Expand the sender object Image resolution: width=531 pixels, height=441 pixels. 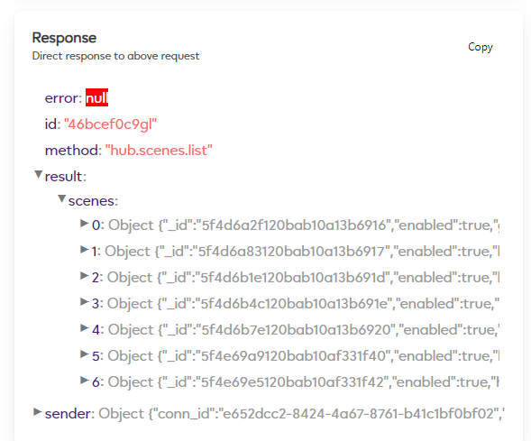37,412
